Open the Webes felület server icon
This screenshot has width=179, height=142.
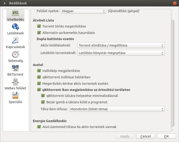point(15,82)
